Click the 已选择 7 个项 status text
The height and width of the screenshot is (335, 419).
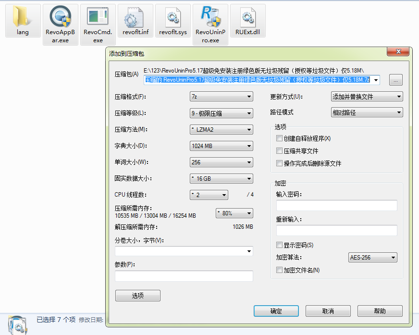(x=56, y=320)
